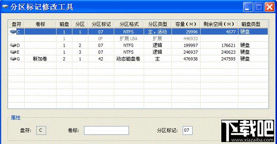Click 硬盘 disk type in row G

coord(245,58)
